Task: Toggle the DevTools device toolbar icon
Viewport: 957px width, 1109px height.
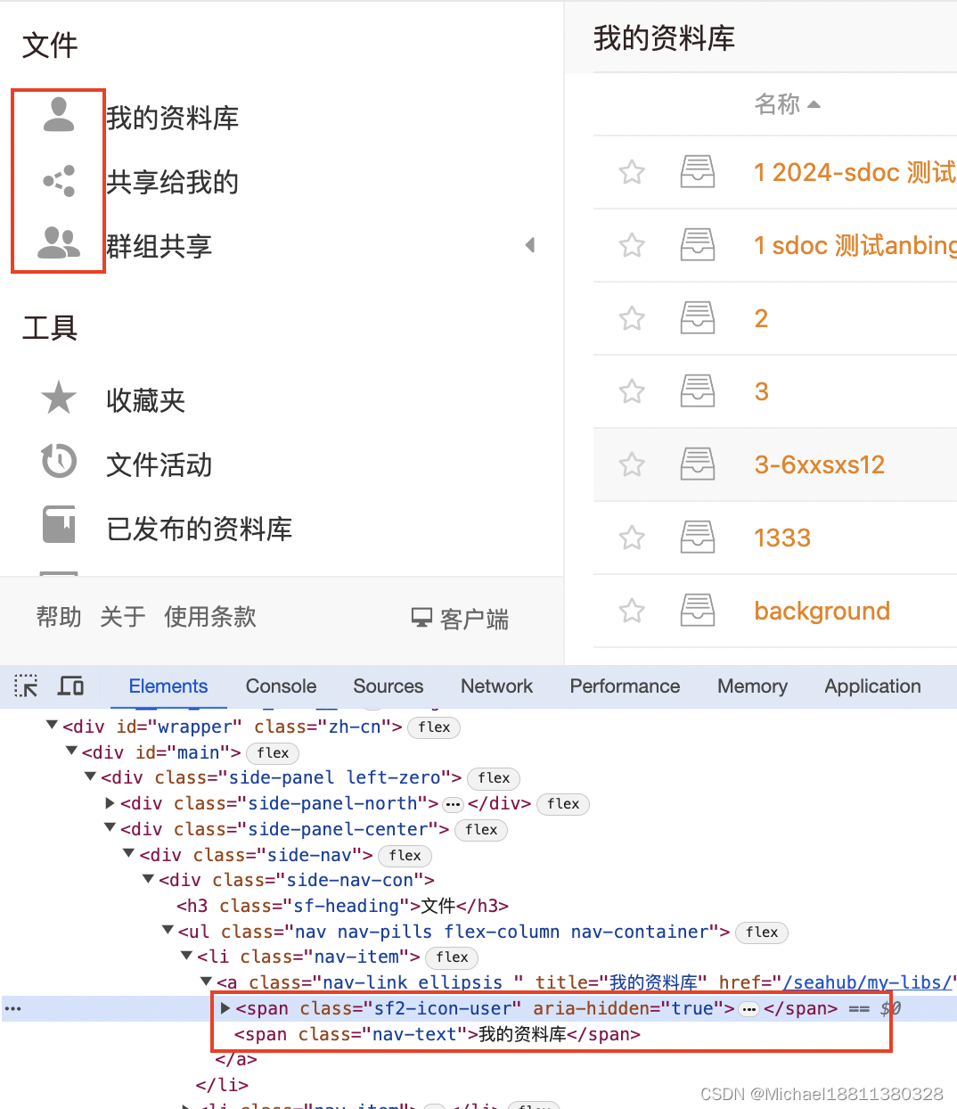Action: pyautogui.click(x=70, y=686)
